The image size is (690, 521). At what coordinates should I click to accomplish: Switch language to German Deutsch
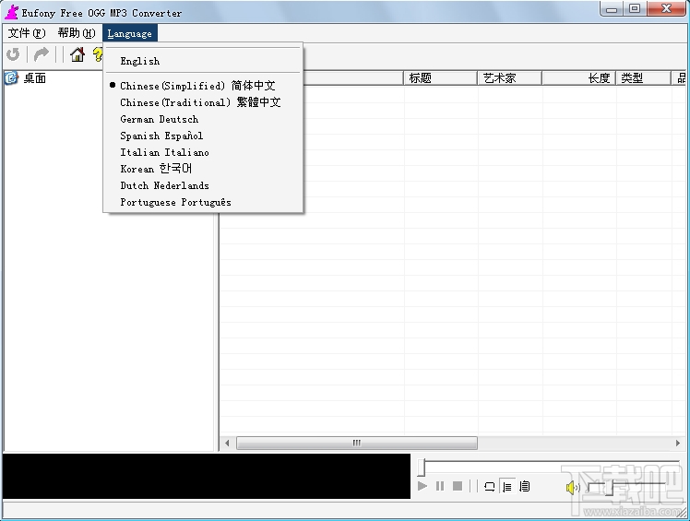click(x=203, y=119)
